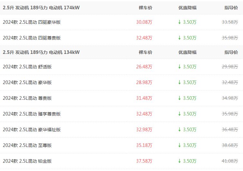Click the 35.18万 bare car price
Image resolution: width=243 pixels, height=171 pixels.
click(144, 145)
